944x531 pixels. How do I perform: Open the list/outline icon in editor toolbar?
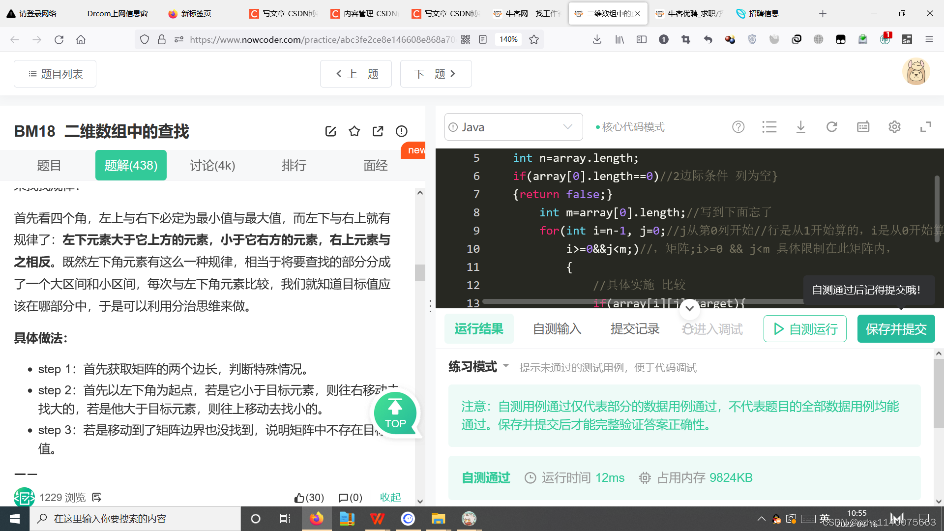point(769,126)
